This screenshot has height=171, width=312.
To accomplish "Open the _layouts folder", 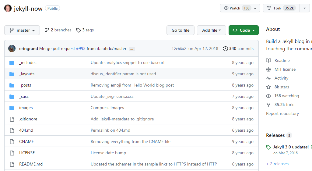I will click(x=27, y=74).
